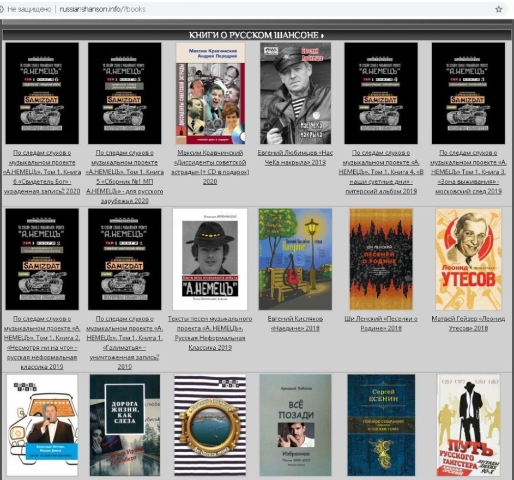
Task: Open А.НЕМЕЦЪ Том 1 Книга 2 cover
Action: click(x=42, y=259)
